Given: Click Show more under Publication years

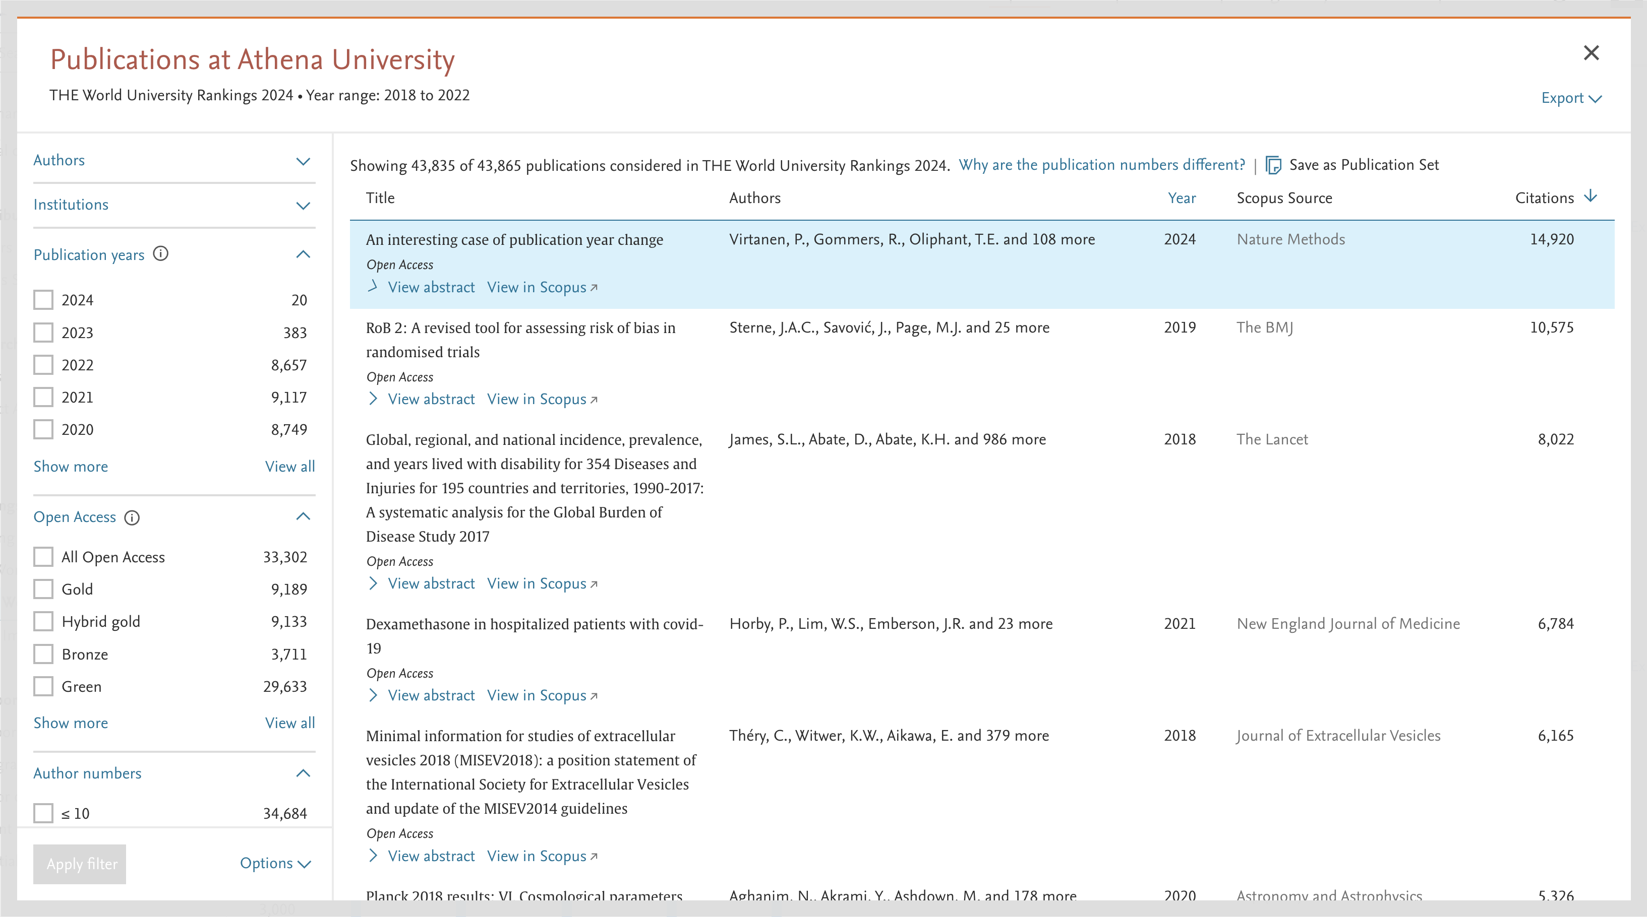Looking at the screenshot, I should pos(70,467).
